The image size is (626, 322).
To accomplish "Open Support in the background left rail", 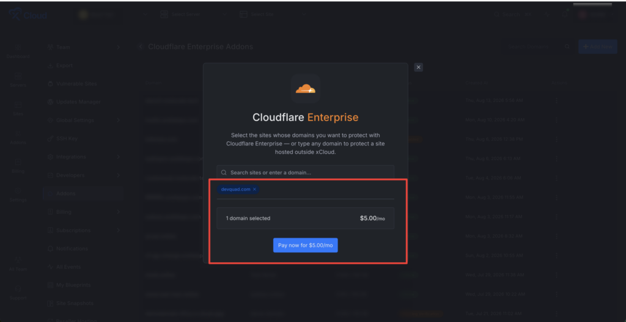I will tap(18, 293).
